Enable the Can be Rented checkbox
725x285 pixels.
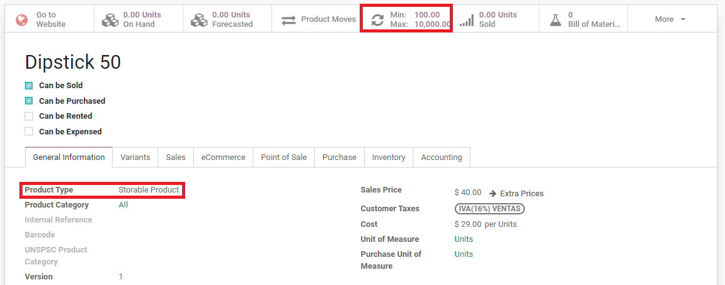tap(29, 116)
